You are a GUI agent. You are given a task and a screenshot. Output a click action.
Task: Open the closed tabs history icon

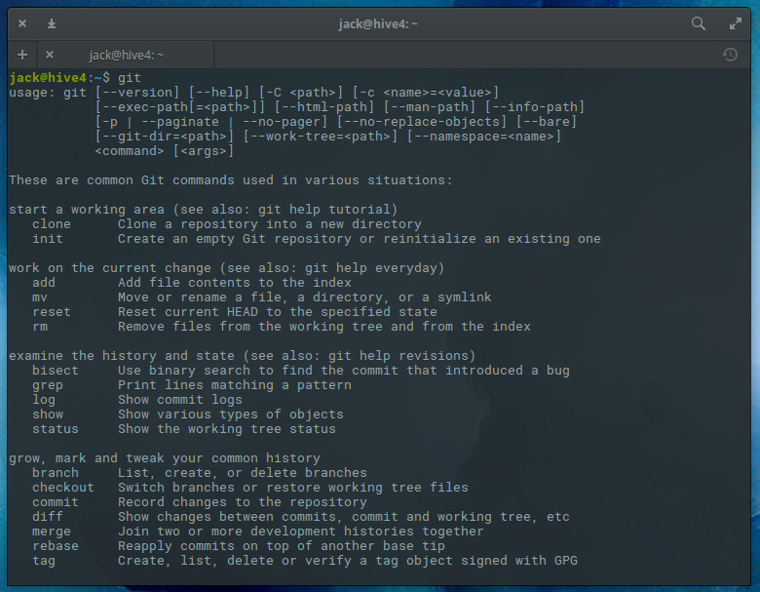click(x=730, y=55)
